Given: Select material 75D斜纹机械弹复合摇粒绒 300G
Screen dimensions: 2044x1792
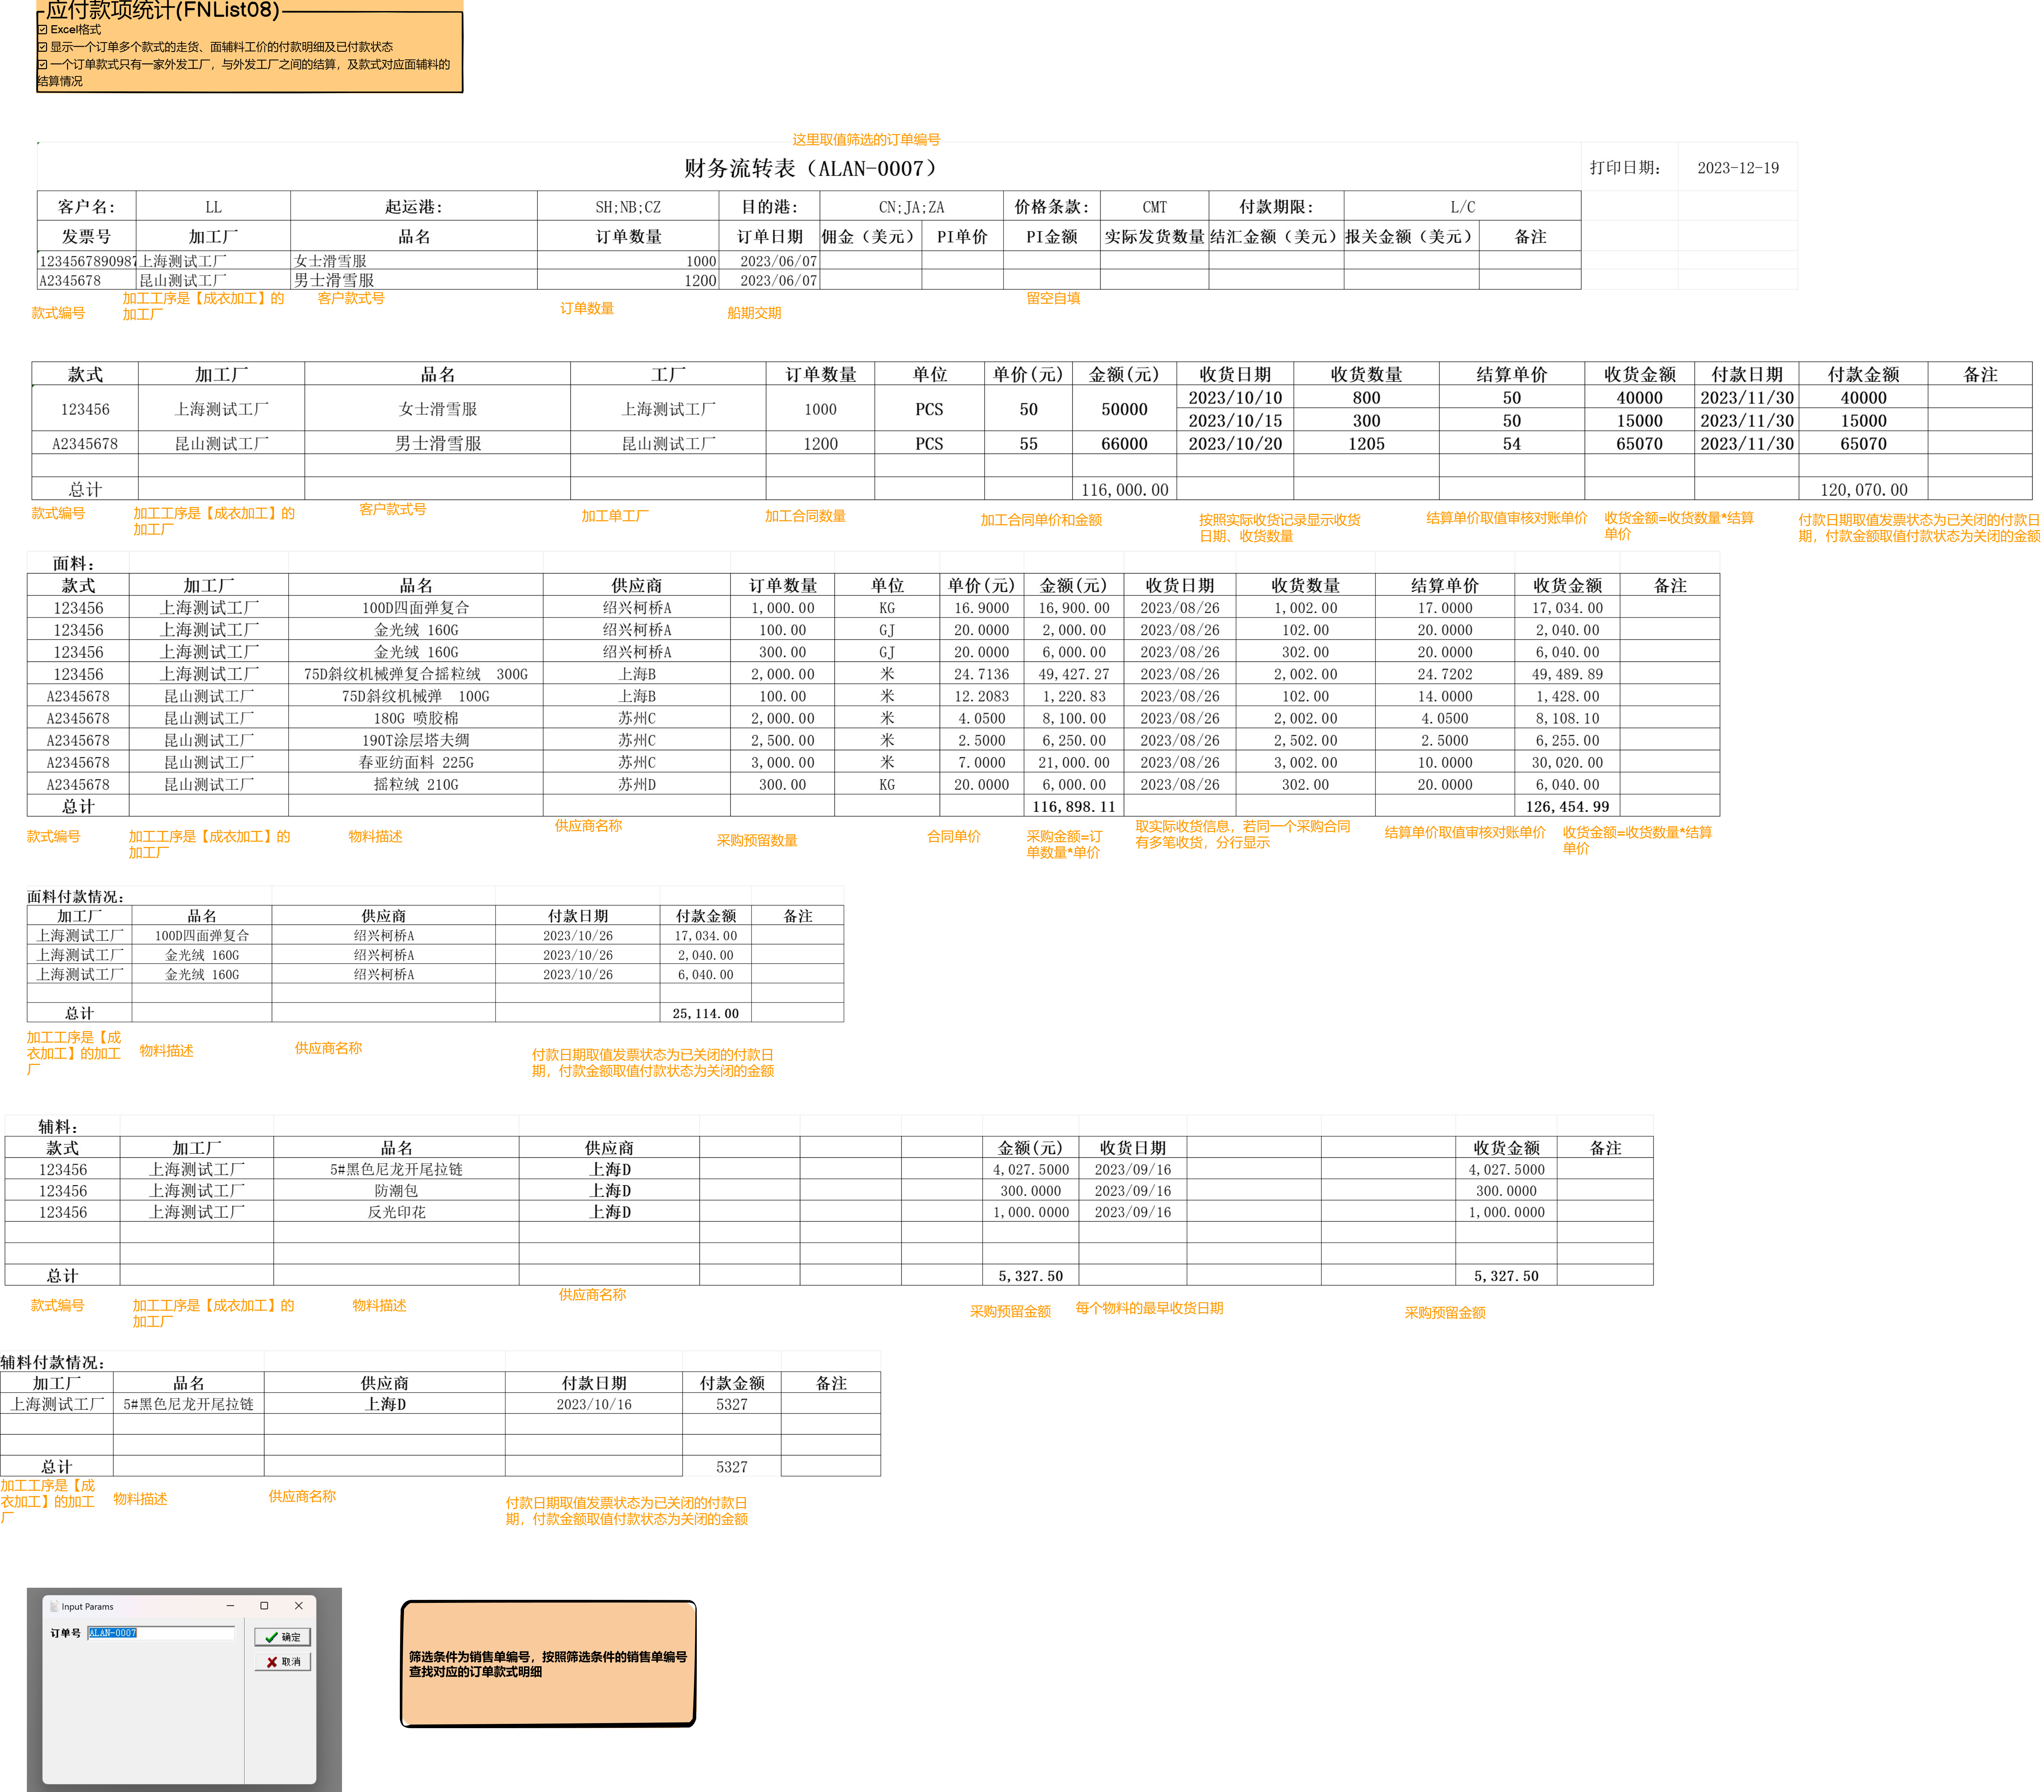Looking at the screenshot, I should 416,674.
